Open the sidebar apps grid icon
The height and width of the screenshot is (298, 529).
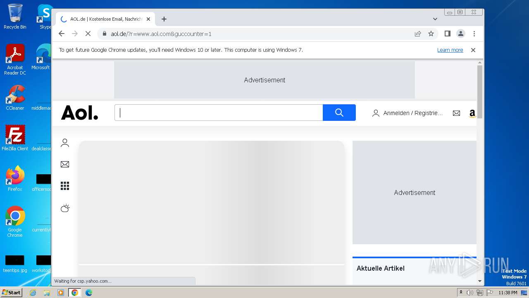click(65, 186)
